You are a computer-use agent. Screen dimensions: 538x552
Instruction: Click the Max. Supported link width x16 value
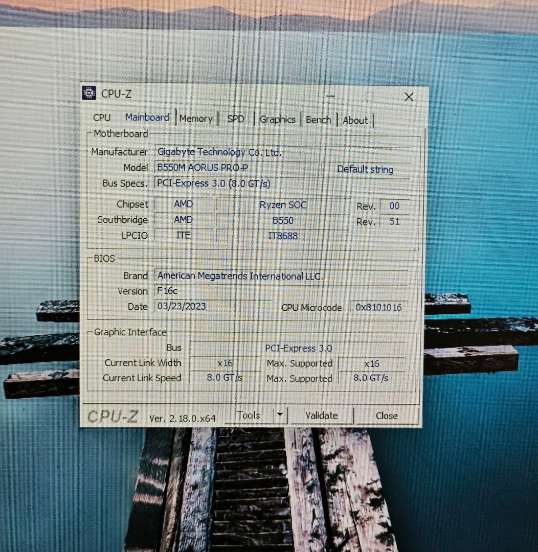tap(372, 364)
